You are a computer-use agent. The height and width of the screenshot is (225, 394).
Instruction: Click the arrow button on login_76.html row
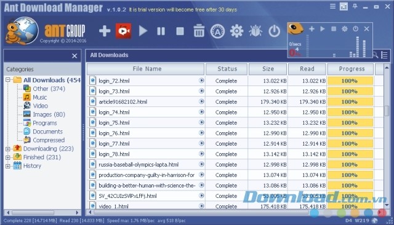[x=201, y=133]
